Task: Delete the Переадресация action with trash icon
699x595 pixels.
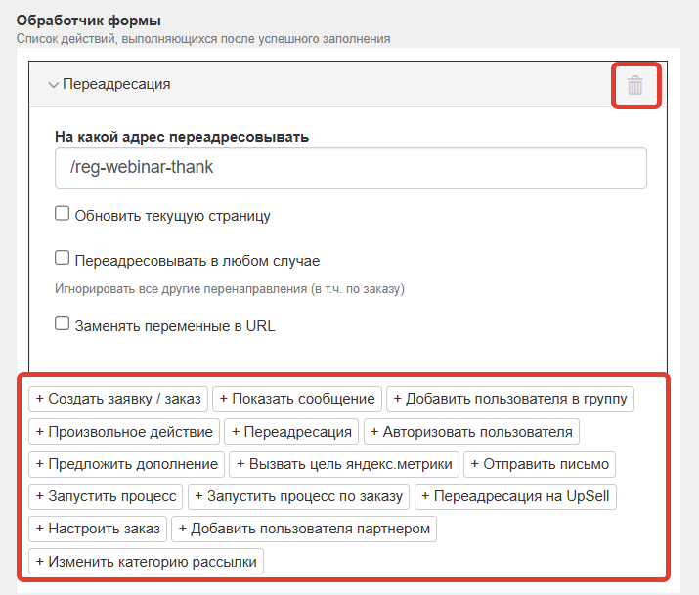Action: click(x=634, y=85)
